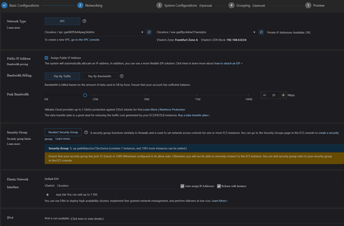Decrease bandwidth with minus button
This screenshot has width=344, height=226.
265,95
